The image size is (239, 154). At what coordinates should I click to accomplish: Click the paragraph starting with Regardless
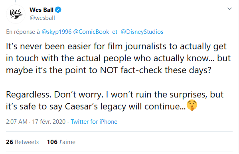(115, 100)
